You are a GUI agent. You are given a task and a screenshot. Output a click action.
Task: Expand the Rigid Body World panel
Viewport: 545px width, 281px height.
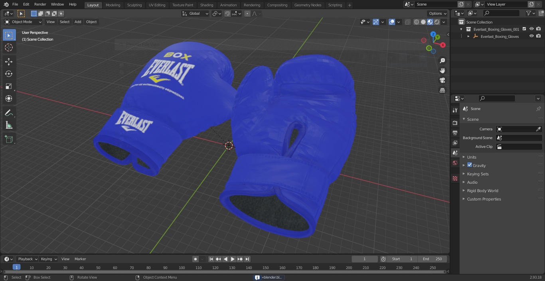[482, 191]
